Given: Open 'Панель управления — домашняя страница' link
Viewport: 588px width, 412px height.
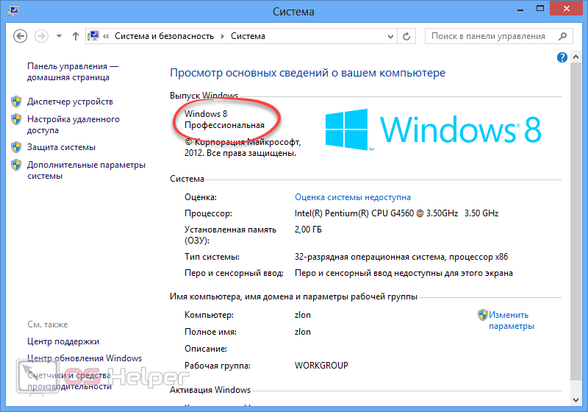Looking at the screenshot, I should click(x=73, y=71).
